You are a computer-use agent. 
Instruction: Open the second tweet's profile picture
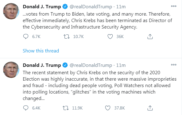[11, 70]
